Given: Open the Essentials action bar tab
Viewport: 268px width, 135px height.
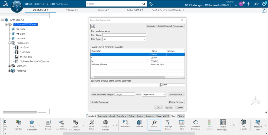Looking at the screenshot, I should [x=102, y=116].
